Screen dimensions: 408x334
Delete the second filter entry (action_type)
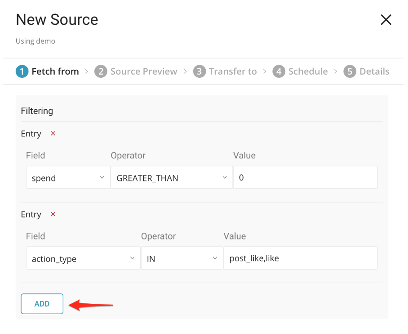click(53, 214)
